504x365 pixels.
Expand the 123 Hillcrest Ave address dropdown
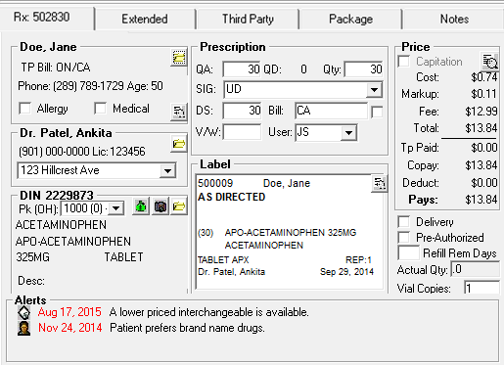[167, 170]
